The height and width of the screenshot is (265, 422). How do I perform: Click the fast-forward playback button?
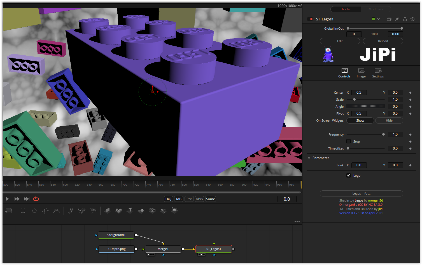[17, 199]
